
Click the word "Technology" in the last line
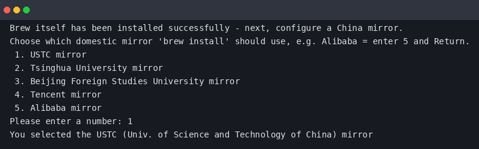(x=260, y=134)
